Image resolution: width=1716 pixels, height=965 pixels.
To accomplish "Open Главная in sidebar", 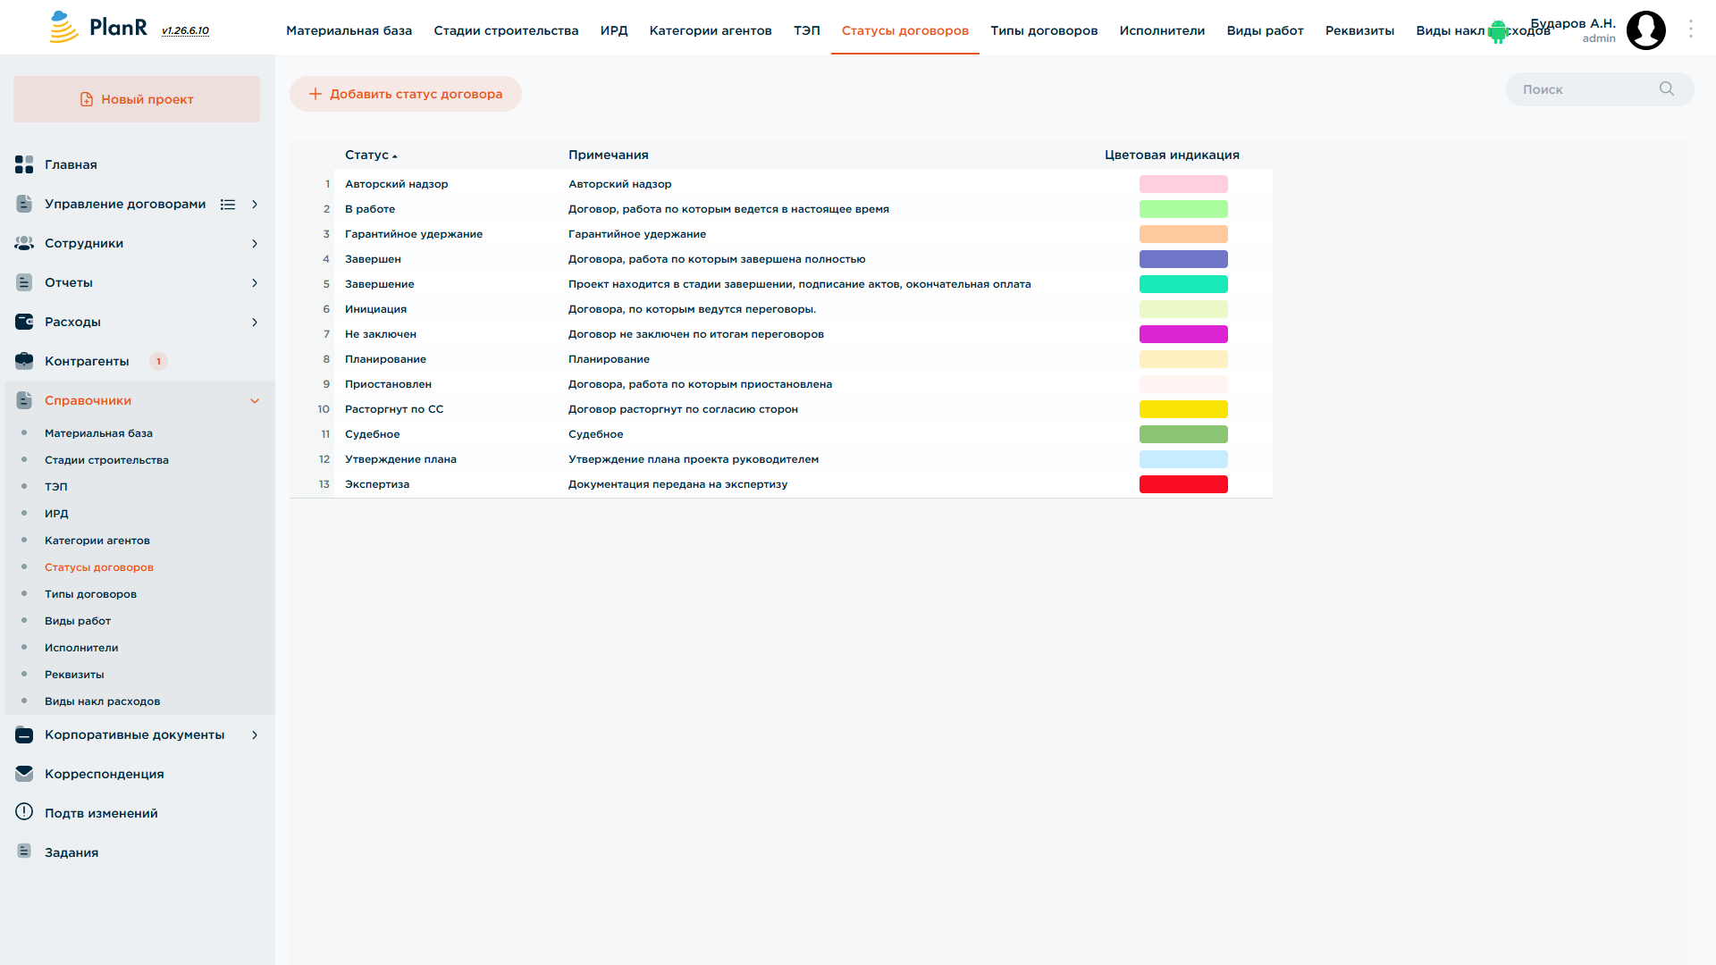I will pyautogui.click(x=71, y=164).
